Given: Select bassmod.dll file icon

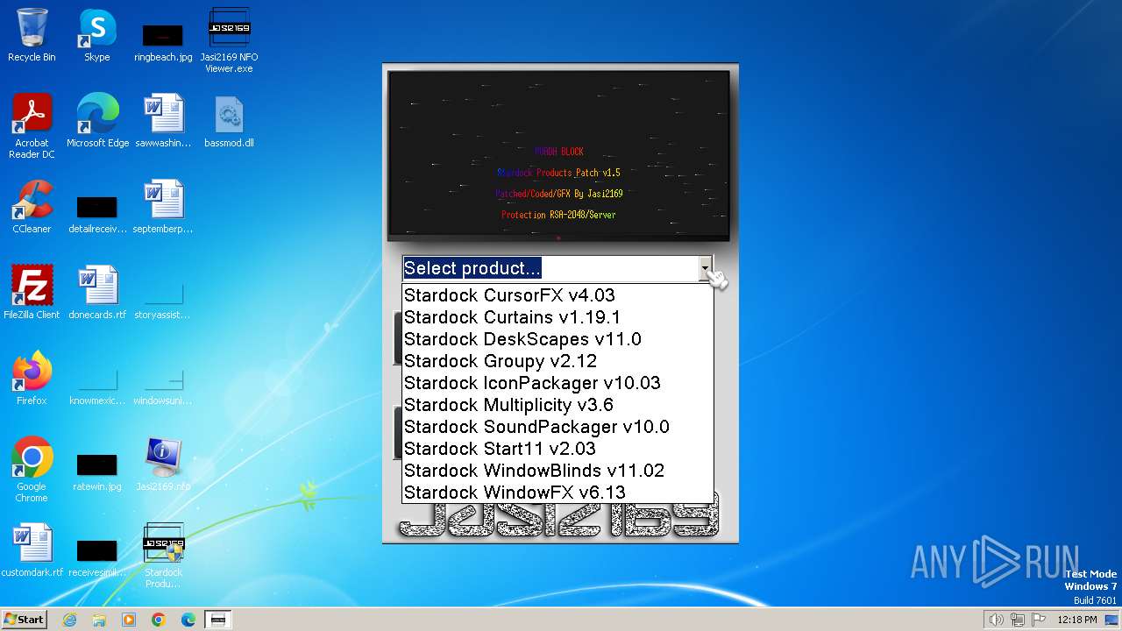Looking at the screenshot, I should pos(229,122).
